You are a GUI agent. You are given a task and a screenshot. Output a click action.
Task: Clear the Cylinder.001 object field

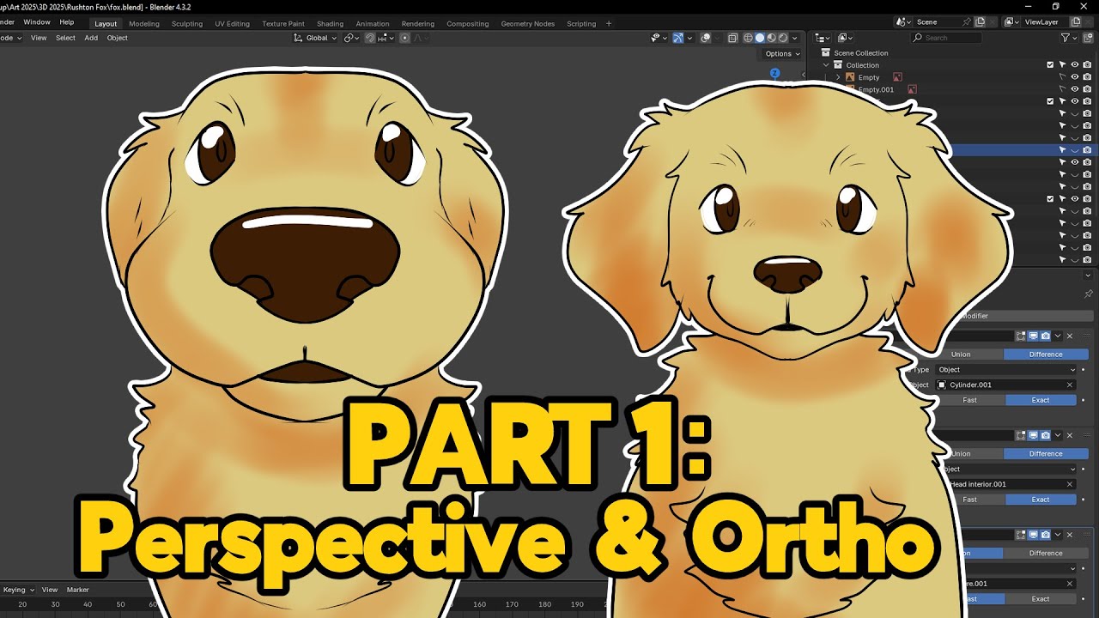coord(1070,385)
